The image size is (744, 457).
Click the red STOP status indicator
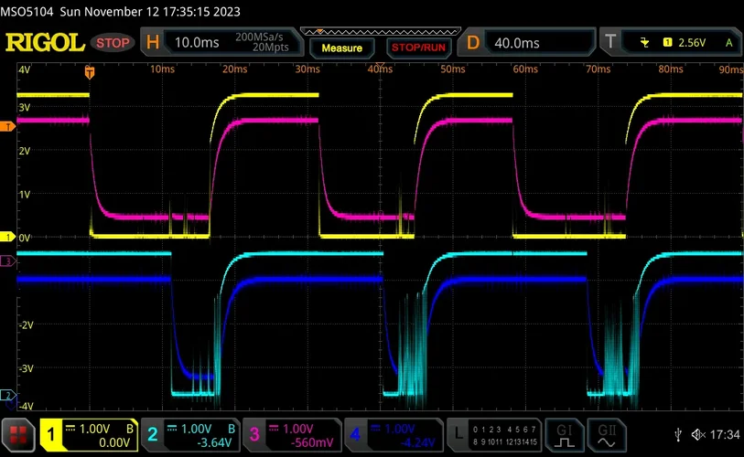(113, 43)
